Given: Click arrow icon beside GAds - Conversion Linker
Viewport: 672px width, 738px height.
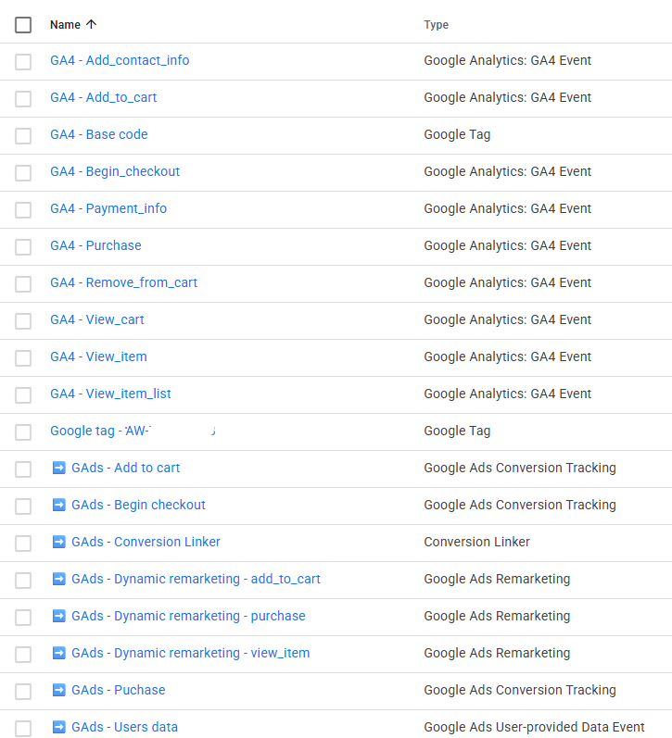Looking at the screenshot, I should [59, 543].
